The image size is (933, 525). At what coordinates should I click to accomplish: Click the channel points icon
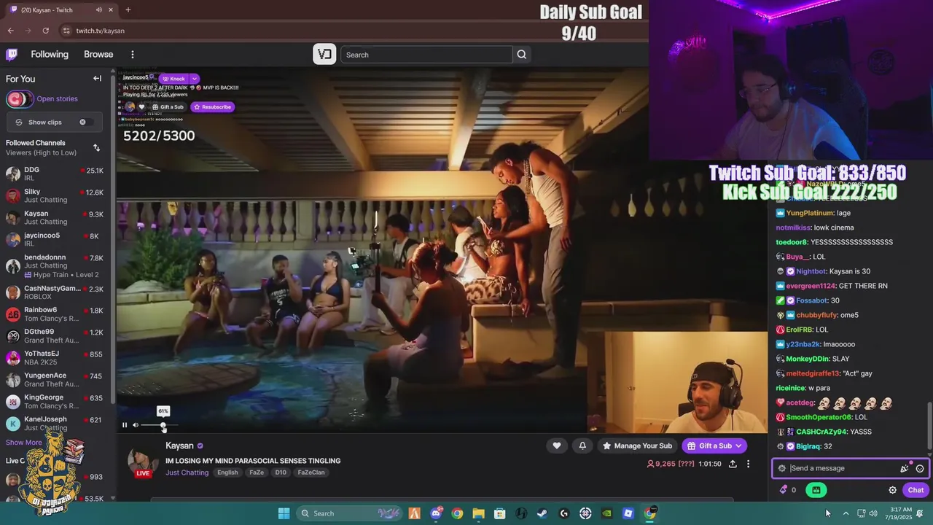(x=784, y=490)
